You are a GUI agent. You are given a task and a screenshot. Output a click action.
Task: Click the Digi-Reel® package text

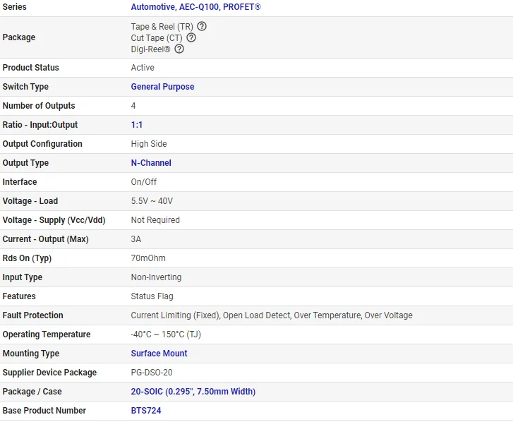(151, 49)
